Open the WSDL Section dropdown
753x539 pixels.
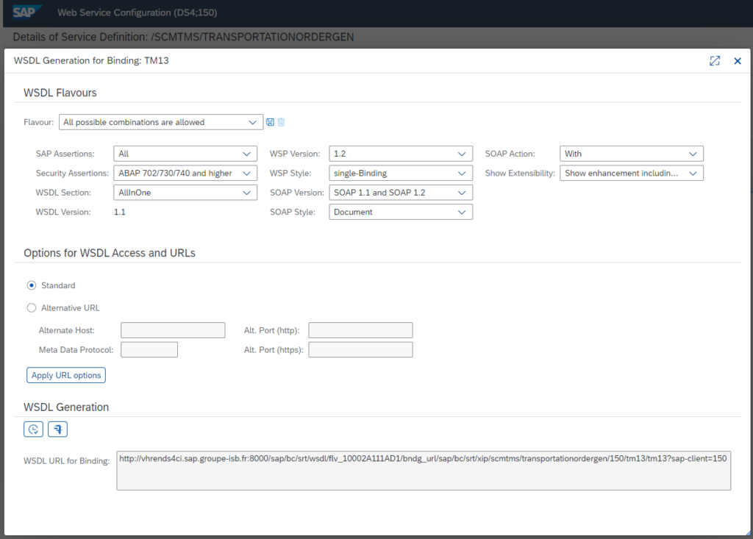[x=185, y=193]
